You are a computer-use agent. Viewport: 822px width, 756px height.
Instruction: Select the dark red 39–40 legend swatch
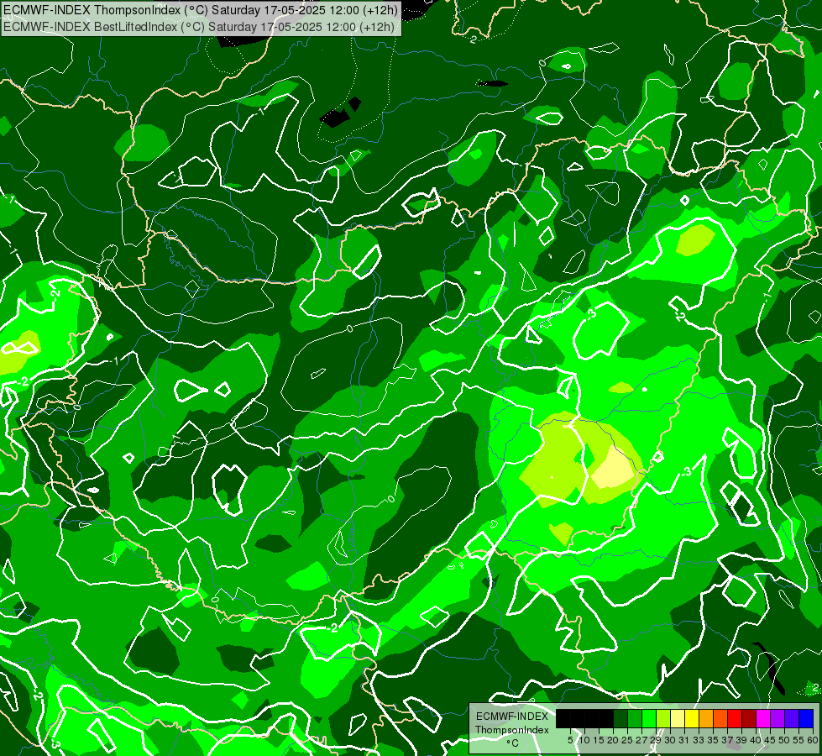point(750,719)
